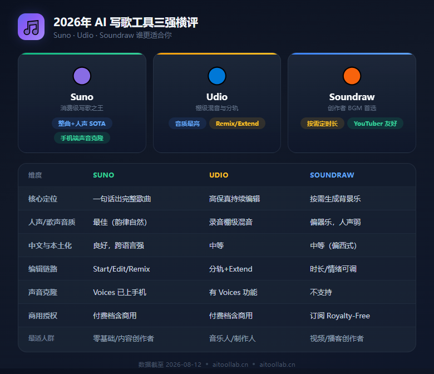Click the cell Voices 已上手机
The image size is (434, 374).
pos(120,292)
